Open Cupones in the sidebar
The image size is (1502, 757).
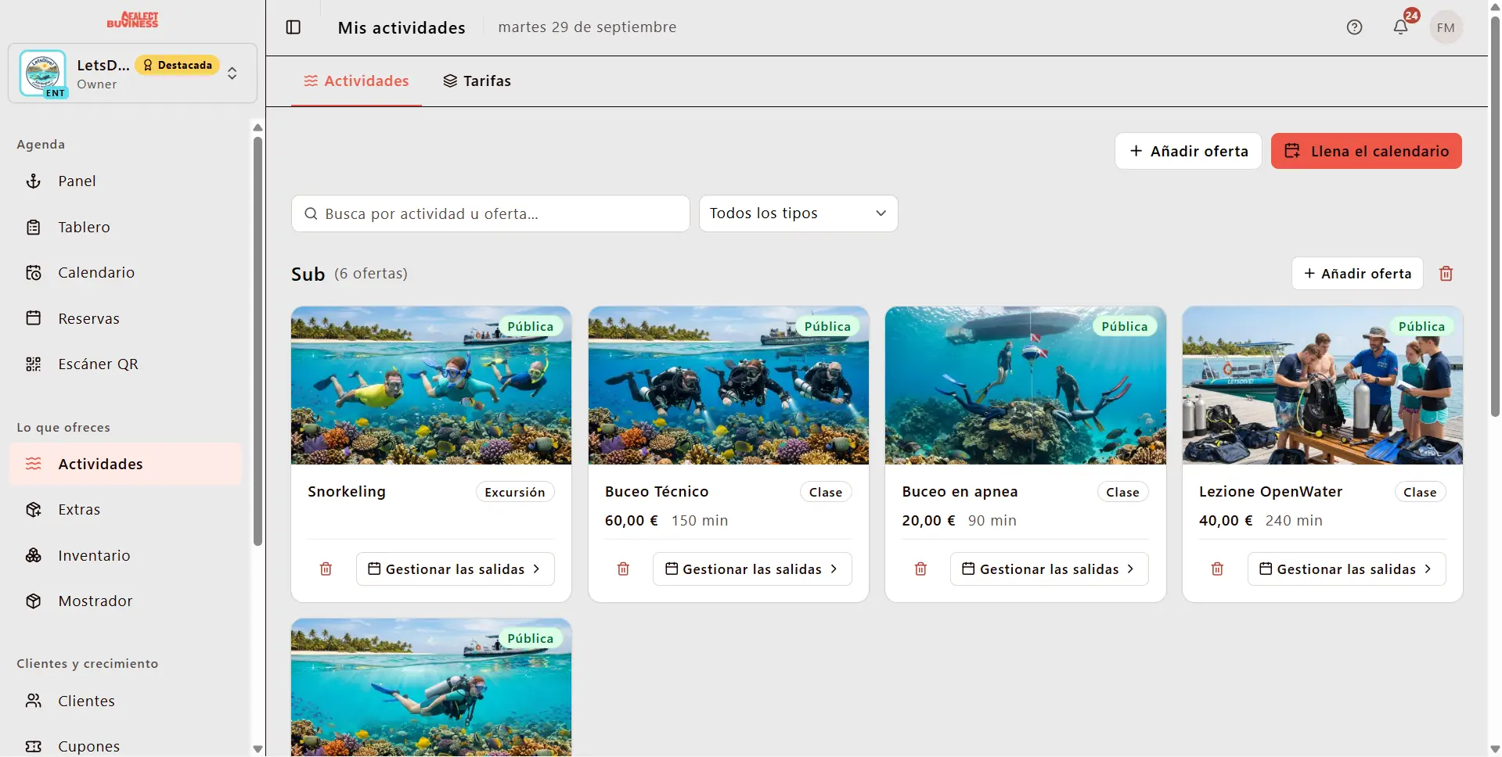point(125,747)
